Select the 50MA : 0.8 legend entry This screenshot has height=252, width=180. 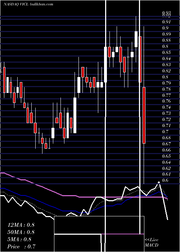click(21, 232)
